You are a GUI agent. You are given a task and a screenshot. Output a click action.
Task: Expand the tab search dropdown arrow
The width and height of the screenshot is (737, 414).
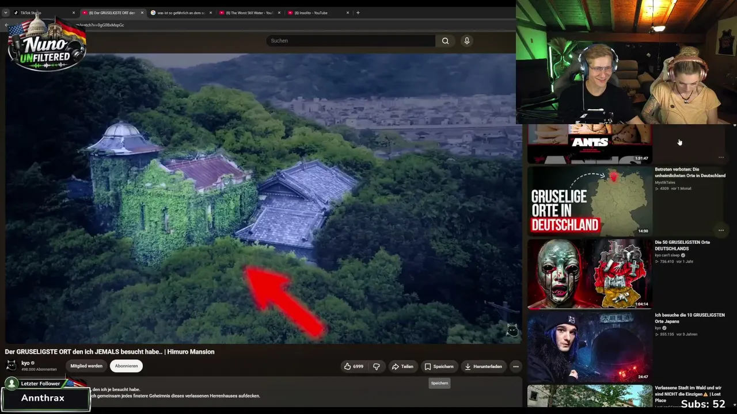[x=6, y=13]
